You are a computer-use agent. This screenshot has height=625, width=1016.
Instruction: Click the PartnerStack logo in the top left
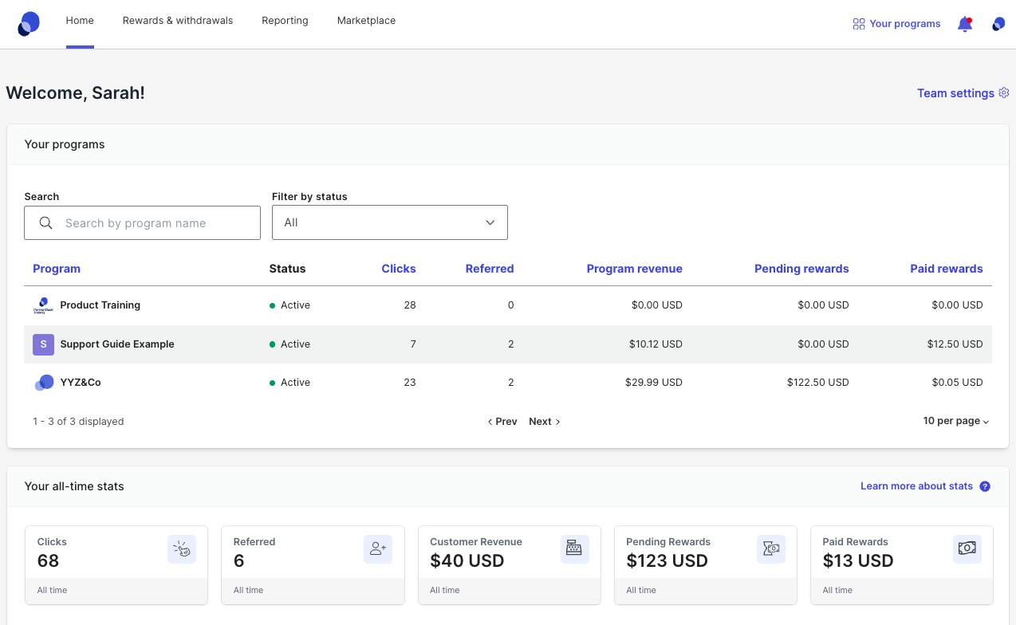pyautogui.click(x=28, y=23)
